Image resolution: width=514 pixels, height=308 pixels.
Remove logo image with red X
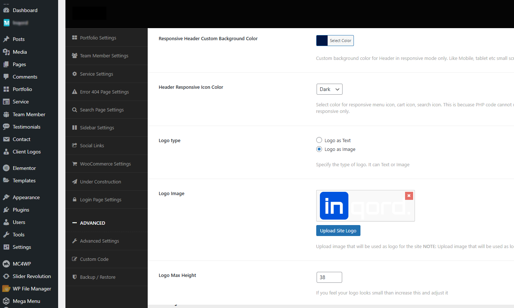(x=409, y=196)
